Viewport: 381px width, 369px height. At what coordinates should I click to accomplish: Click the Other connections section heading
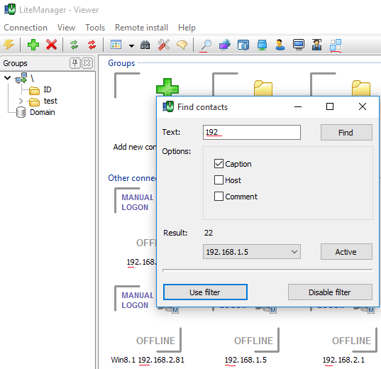[132, 178]
